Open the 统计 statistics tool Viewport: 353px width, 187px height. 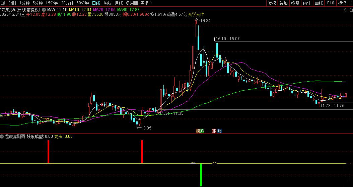click(307, 3)
